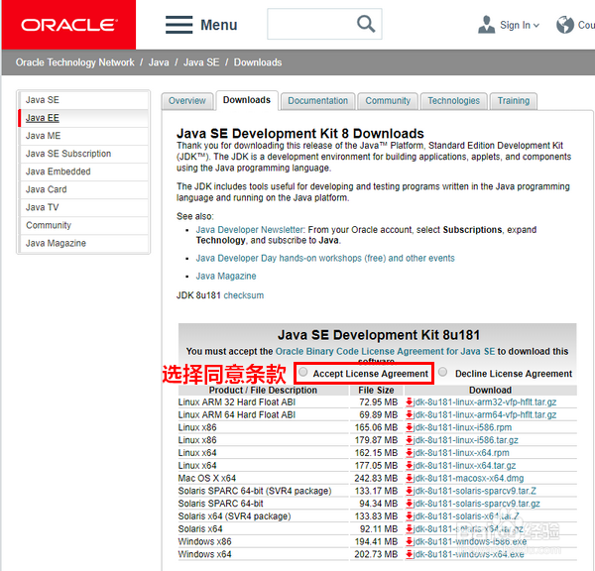
Task: Open Java ME in the sidebar
Action: click(84, 136)
